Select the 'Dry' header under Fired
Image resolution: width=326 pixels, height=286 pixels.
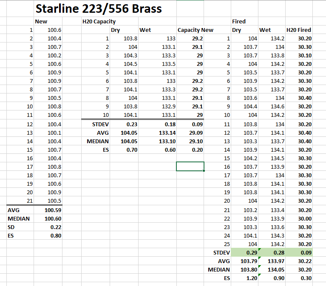(244, 30)
